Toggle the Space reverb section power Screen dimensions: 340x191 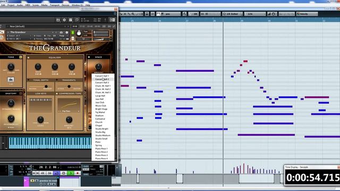click(89, 57)
